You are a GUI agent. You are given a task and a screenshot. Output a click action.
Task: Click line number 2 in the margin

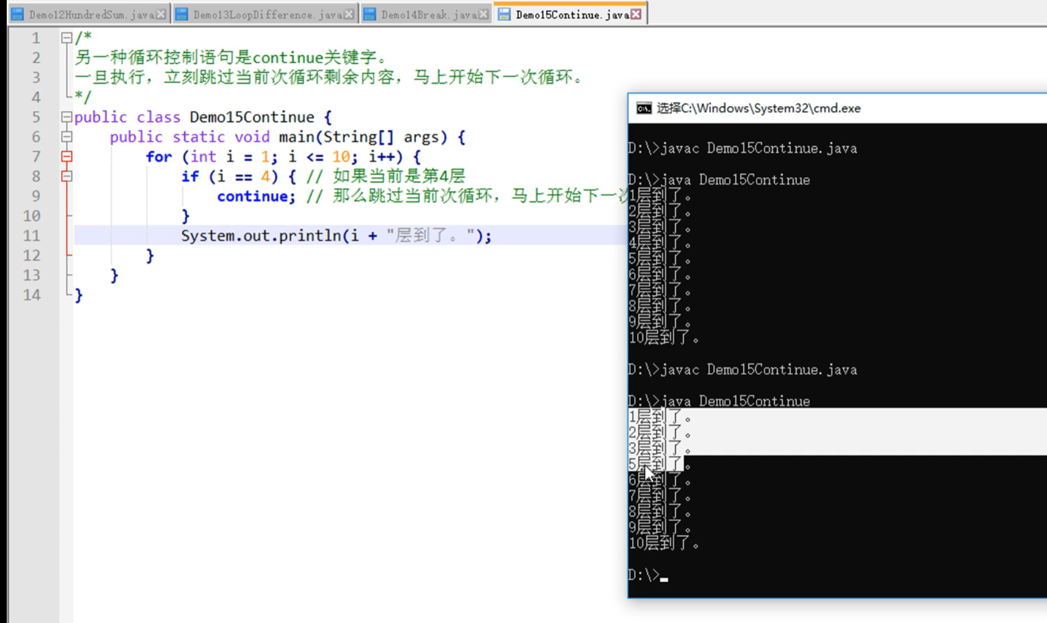pyautogui.click(x=36, y=58)
